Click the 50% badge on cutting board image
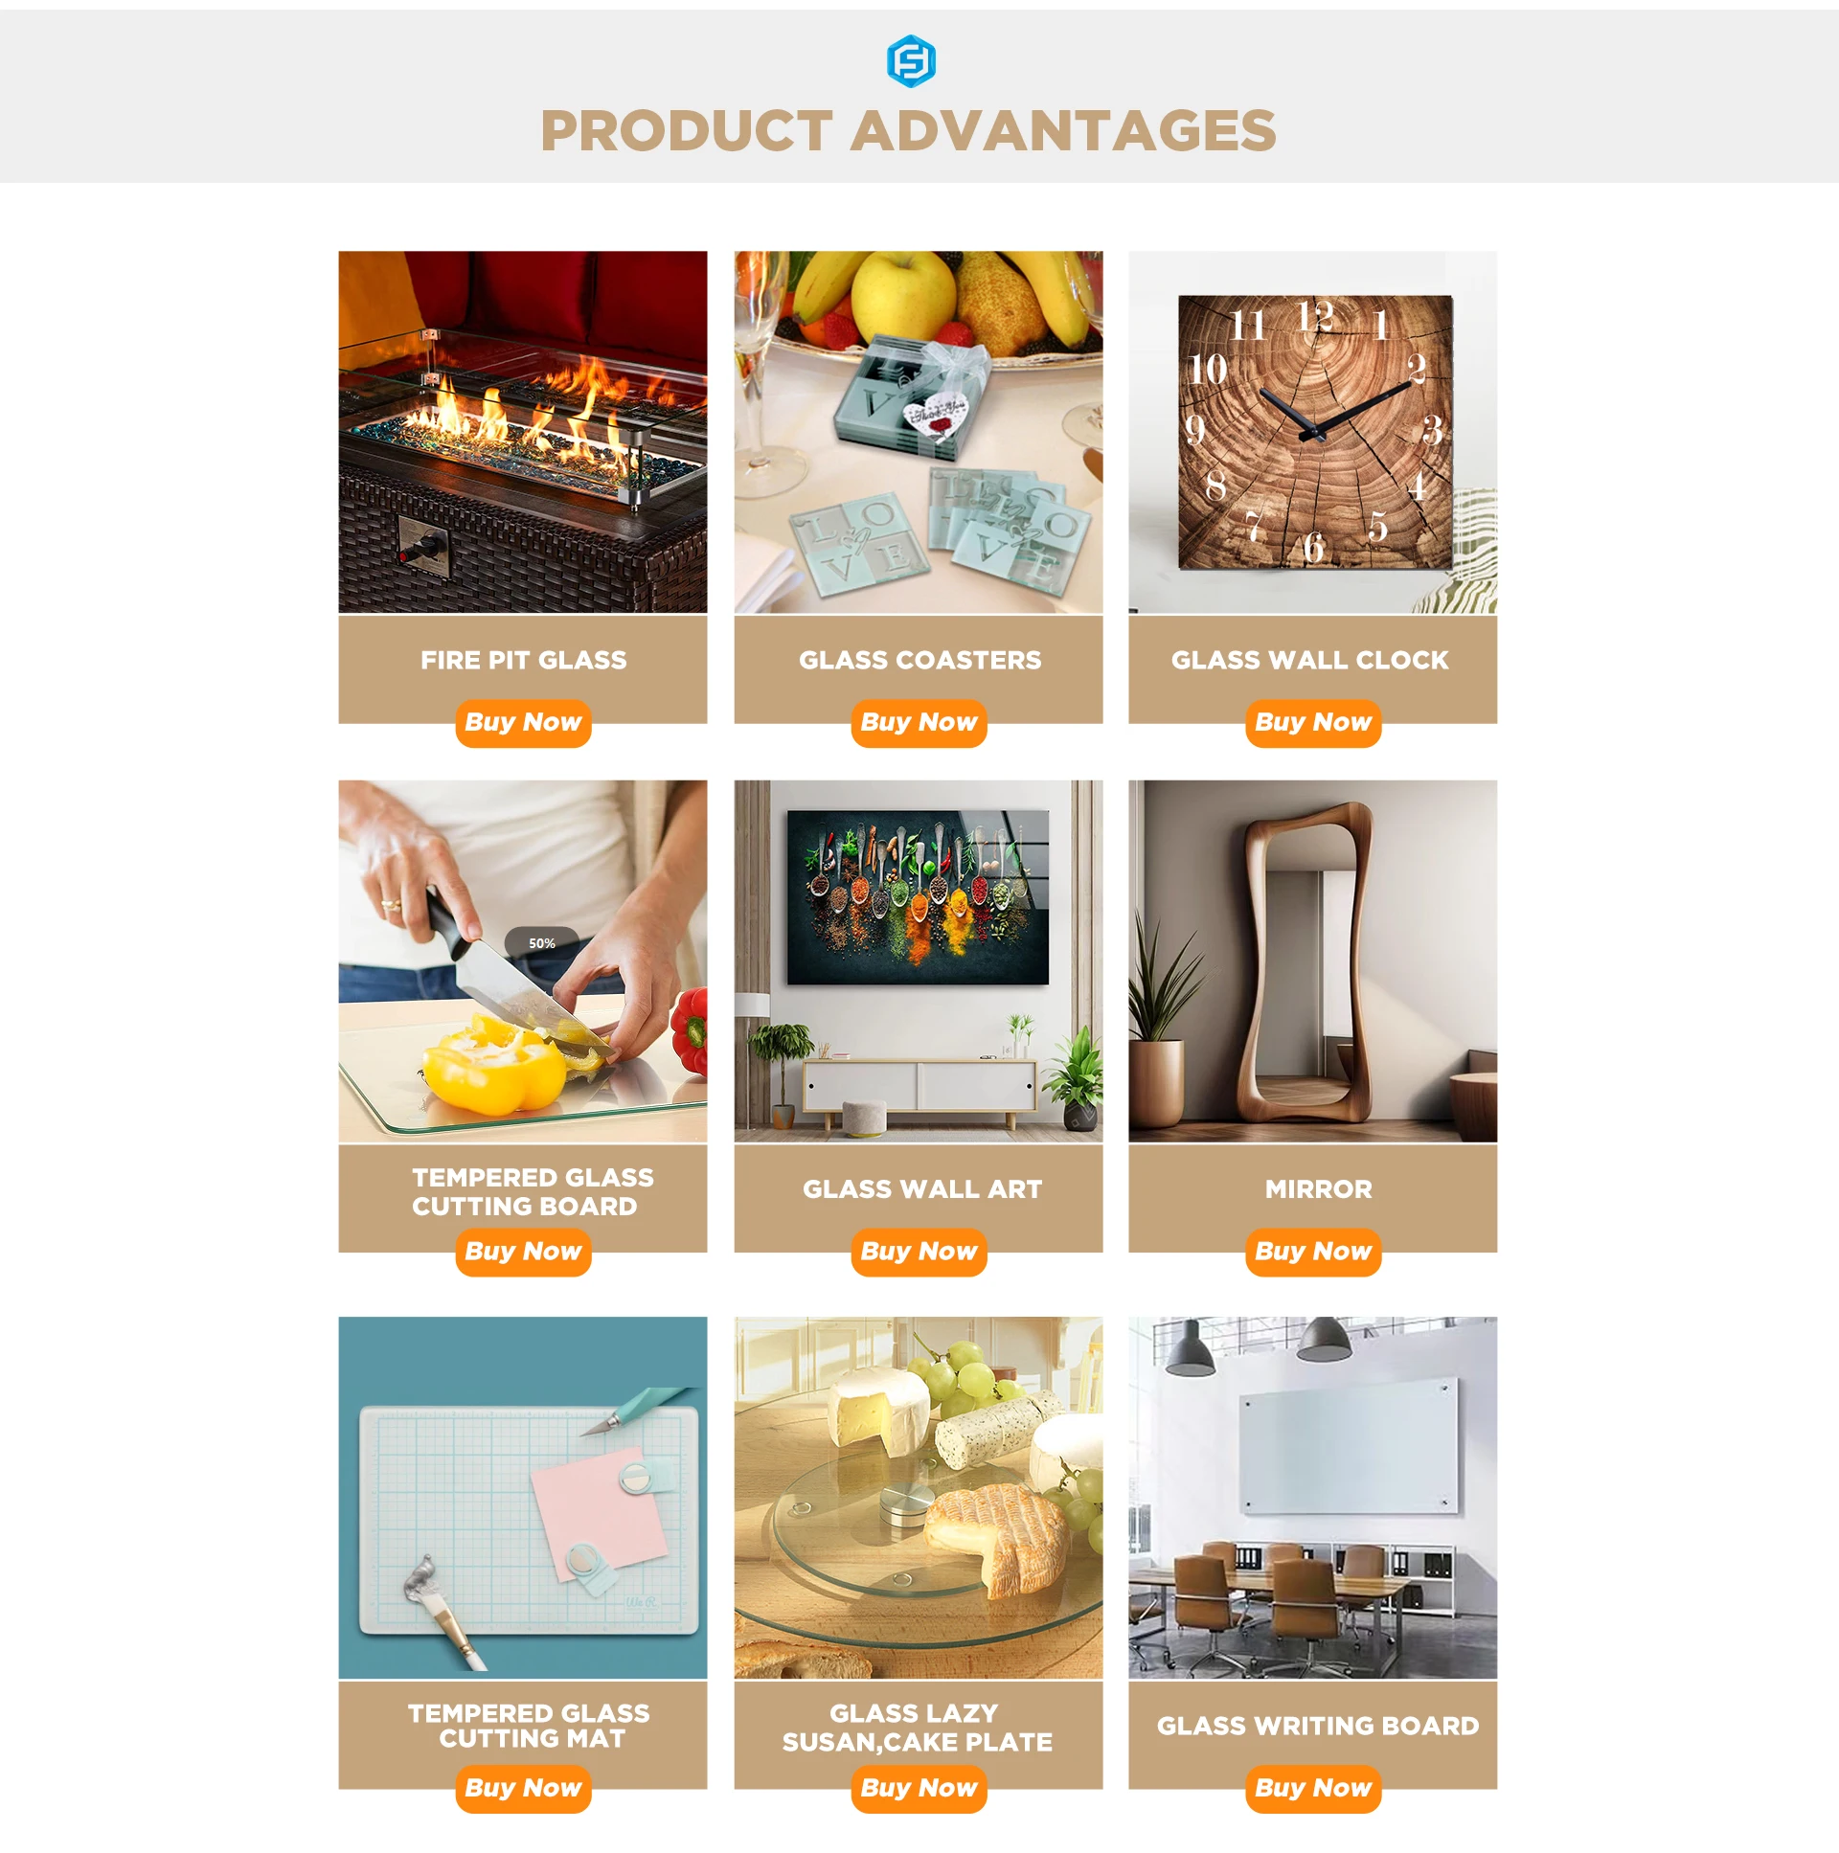Screen dimensions: 1839x1853 pyautogui.click(x=542, y=944)
